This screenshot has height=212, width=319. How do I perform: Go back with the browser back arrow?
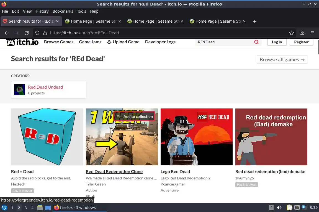(7, 33)
